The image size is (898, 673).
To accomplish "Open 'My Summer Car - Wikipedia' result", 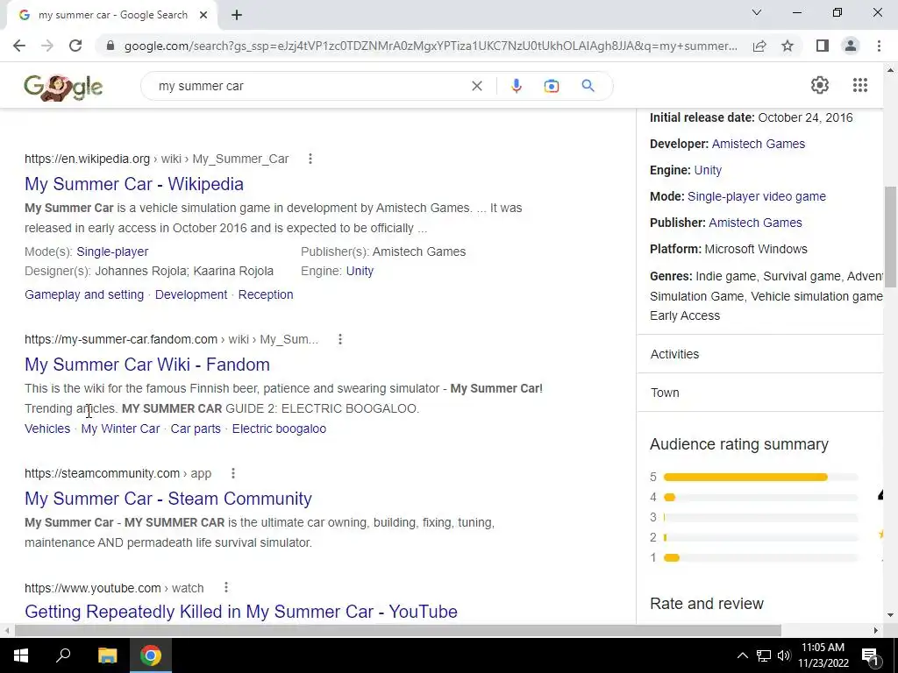I will point(134,184).
